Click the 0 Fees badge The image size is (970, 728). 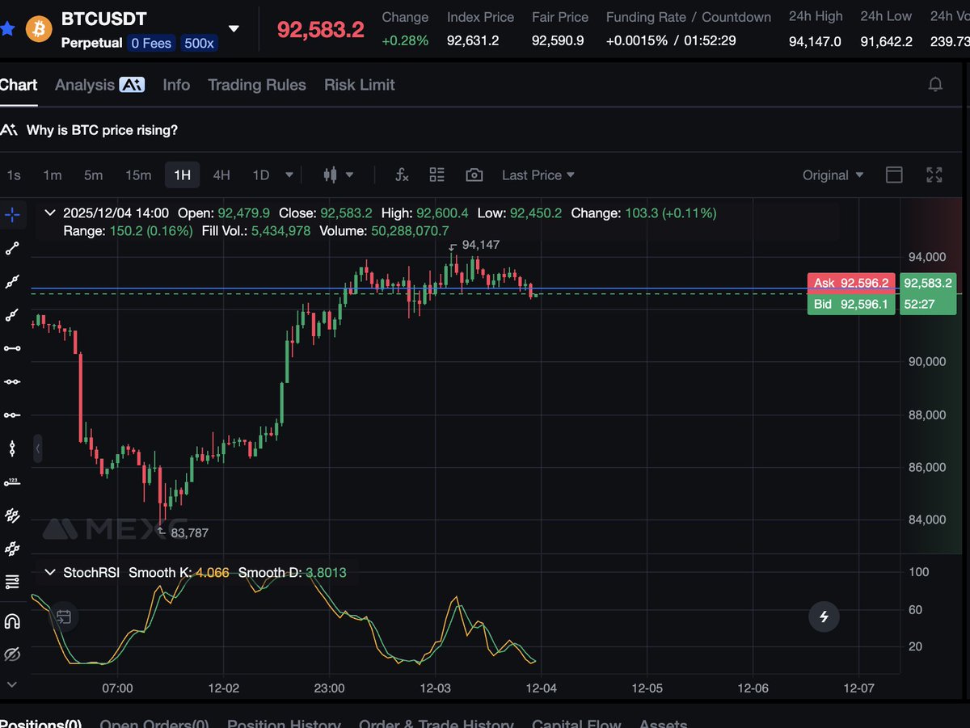152,43
